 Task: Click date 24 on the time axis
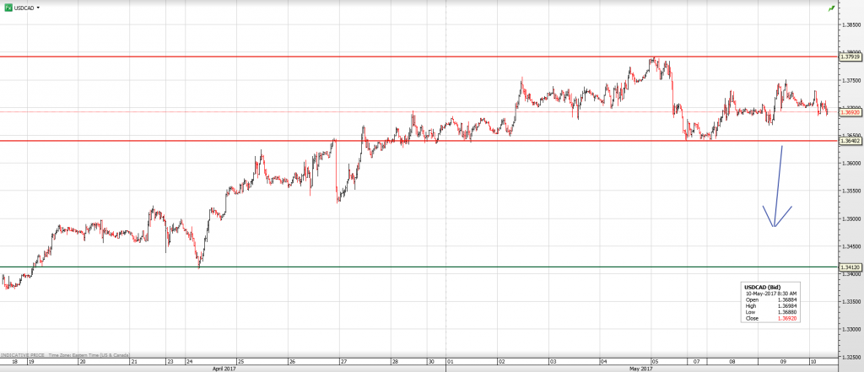[190, 361]
